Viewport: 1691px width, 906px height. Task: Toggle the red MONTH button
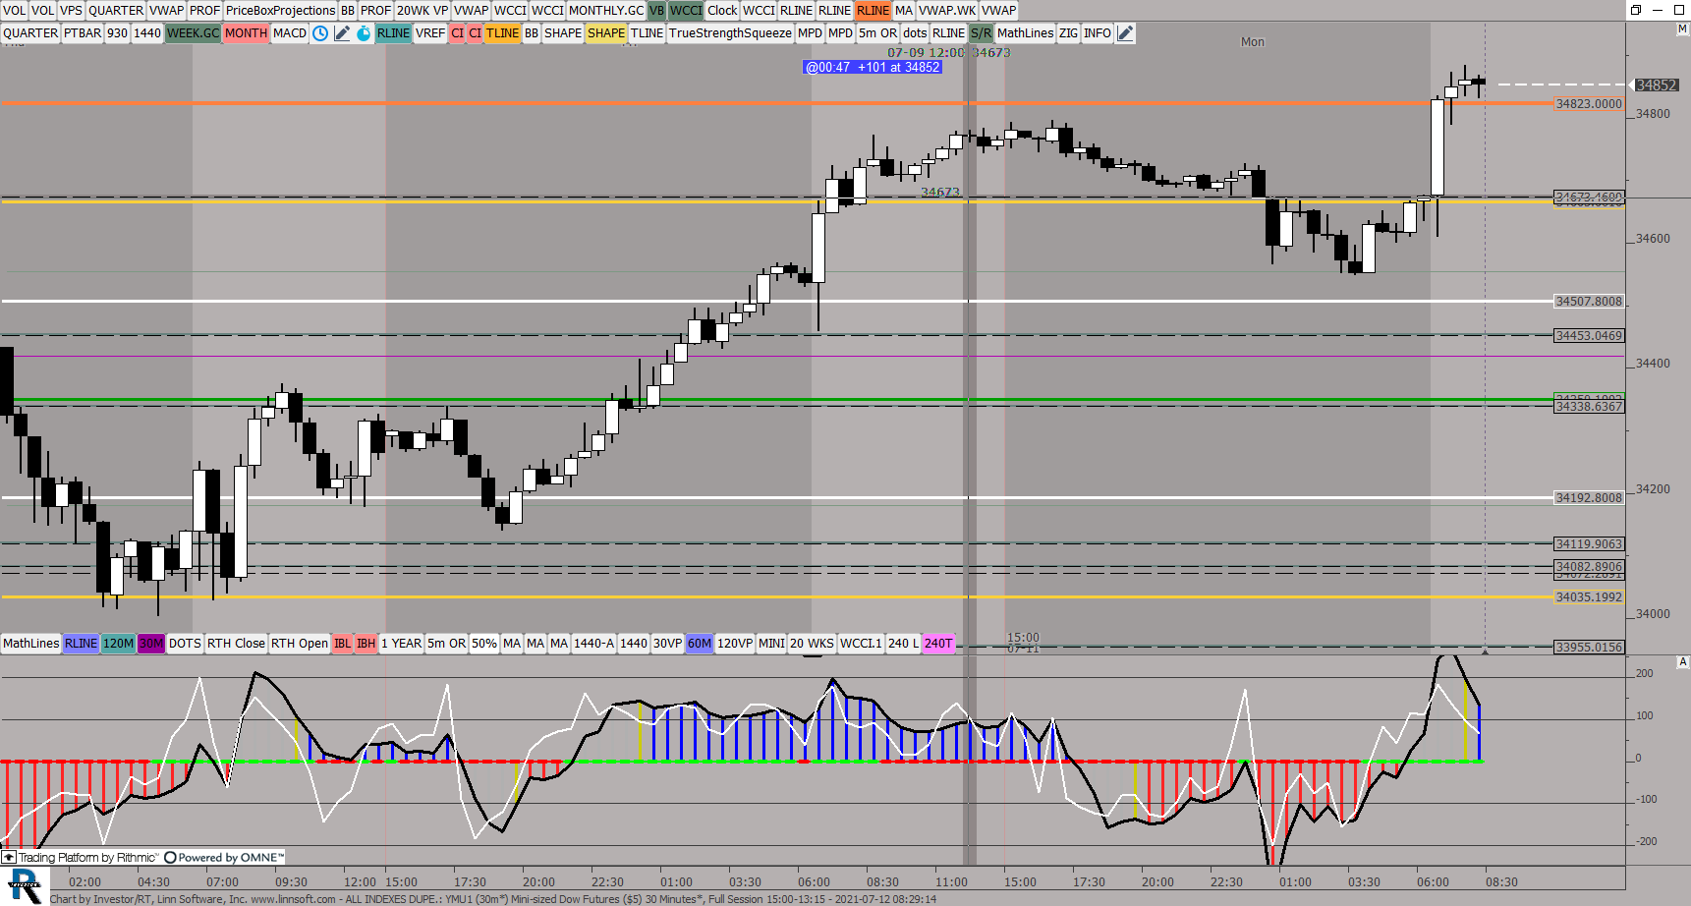(246, 32)
